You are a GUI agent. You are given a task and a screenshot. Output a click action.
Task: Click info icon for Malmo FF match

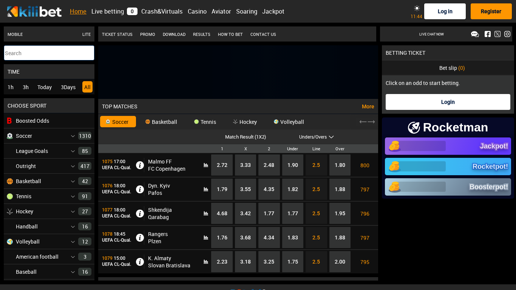140,165
